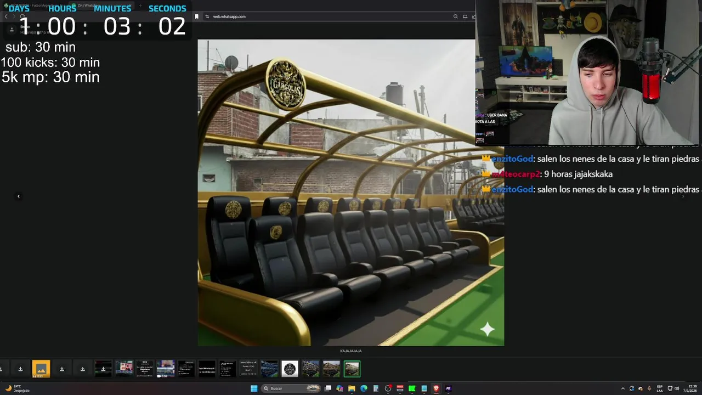
Task: Click the Buscar taskbar search box
Action: pos(291,388)
